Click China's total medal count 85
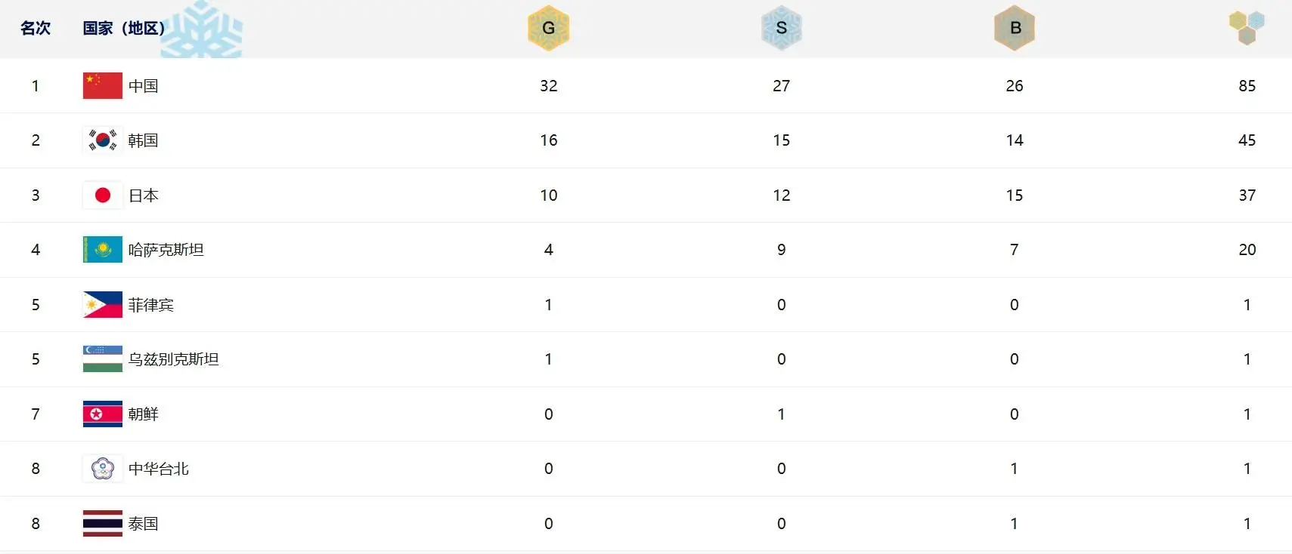Viewport: 1292px width, 554px height. [1247, 86]
